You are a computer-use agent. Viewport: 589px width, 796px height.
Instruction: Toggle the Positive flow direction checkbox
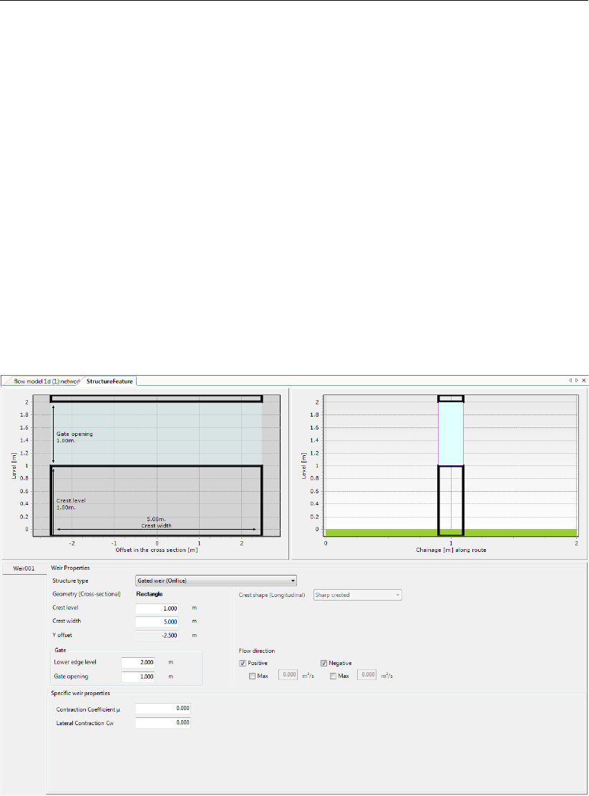click(243, 663)
